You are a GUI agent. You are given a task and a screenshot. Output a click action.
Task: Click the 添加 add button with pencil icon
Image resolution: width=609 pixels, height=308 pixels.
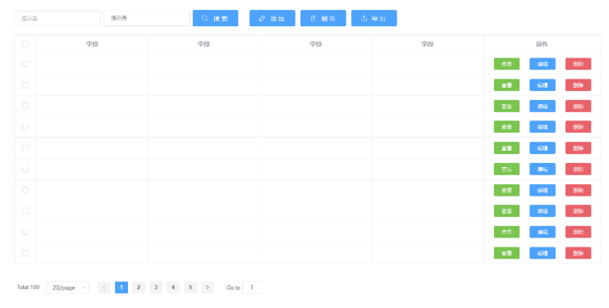click(x=272, y=18)
